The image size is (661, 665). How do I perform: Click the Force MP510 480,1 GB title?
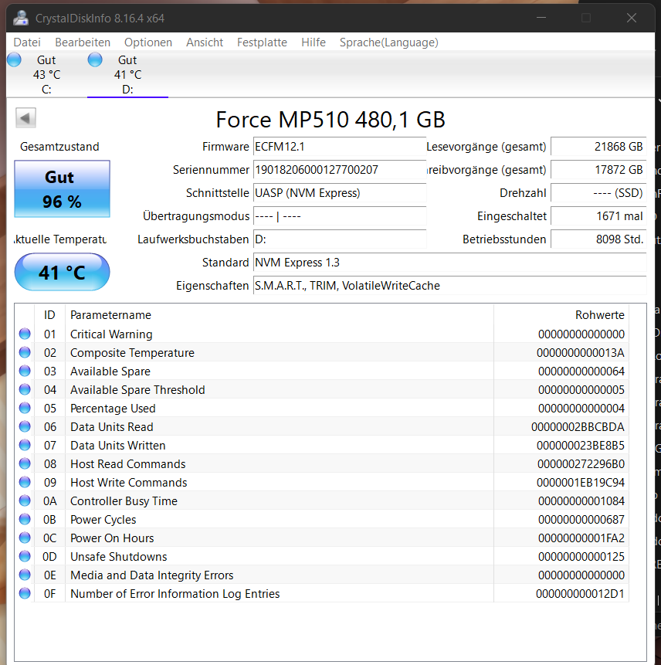click(x=330, y=120)
